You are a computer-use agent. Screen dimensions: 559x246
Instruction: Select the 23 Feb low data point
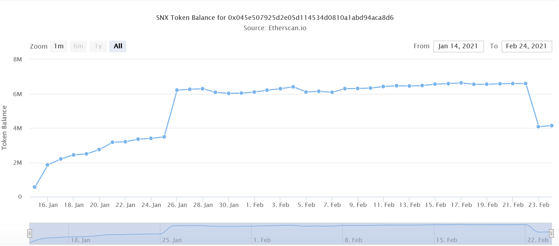tap(538, 127)
